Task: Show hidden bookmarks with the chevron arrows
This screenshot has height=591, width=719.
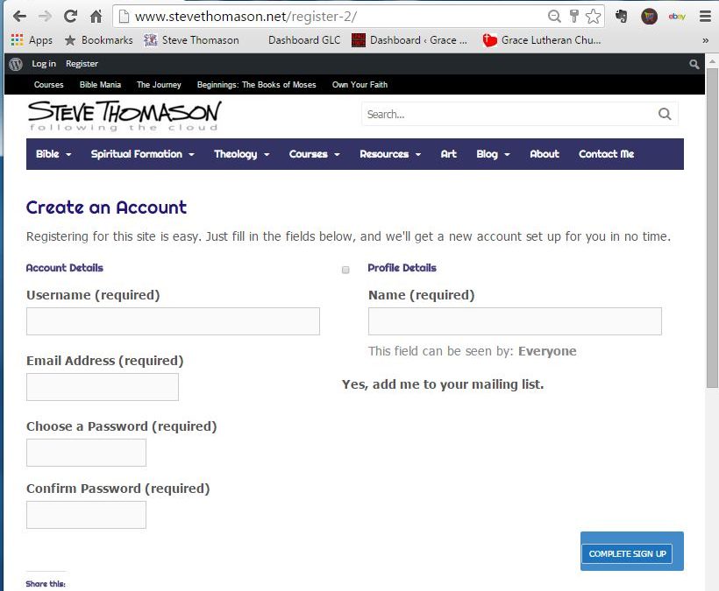Action: (x=704, y=39)
